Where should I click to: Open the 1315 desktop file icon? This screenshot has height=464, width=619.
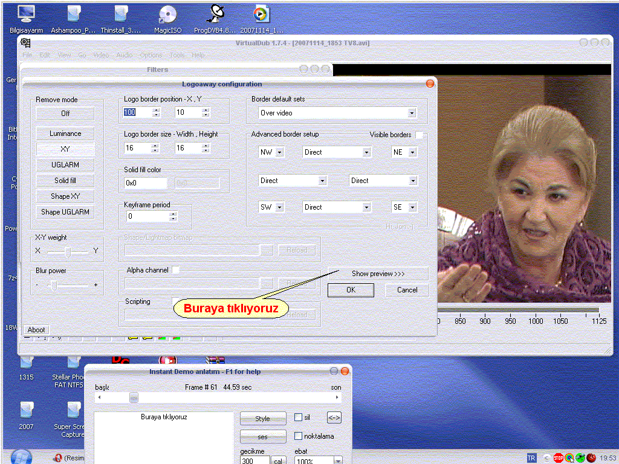point(27,369)
